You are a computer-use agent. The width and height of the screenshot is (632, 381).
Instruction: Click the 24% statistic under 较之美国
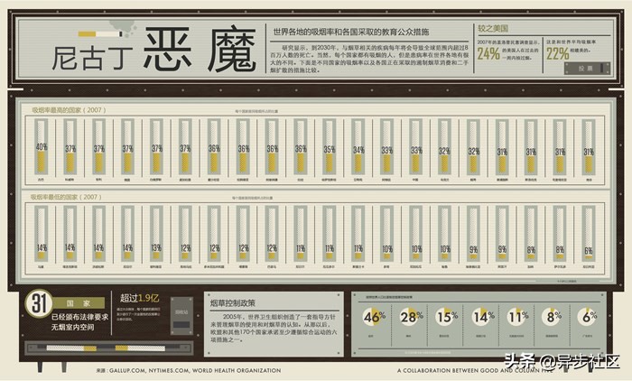click(x=488, y=53)
